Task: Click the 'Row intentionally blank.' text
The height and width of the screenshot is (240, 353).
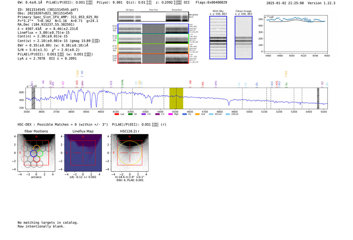Action: pos(41,226)
